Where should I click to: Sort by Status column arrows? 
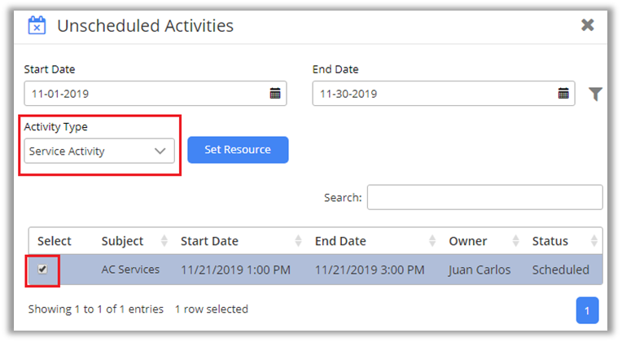[x=594, y=241]
